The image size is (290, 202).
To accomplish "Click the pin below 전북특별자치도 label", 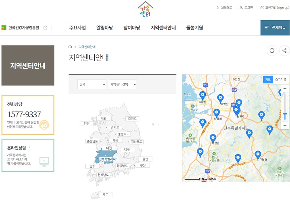I will coord(249,134).
